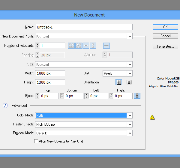Set orientation to Portrait

(x=119, y=82)
